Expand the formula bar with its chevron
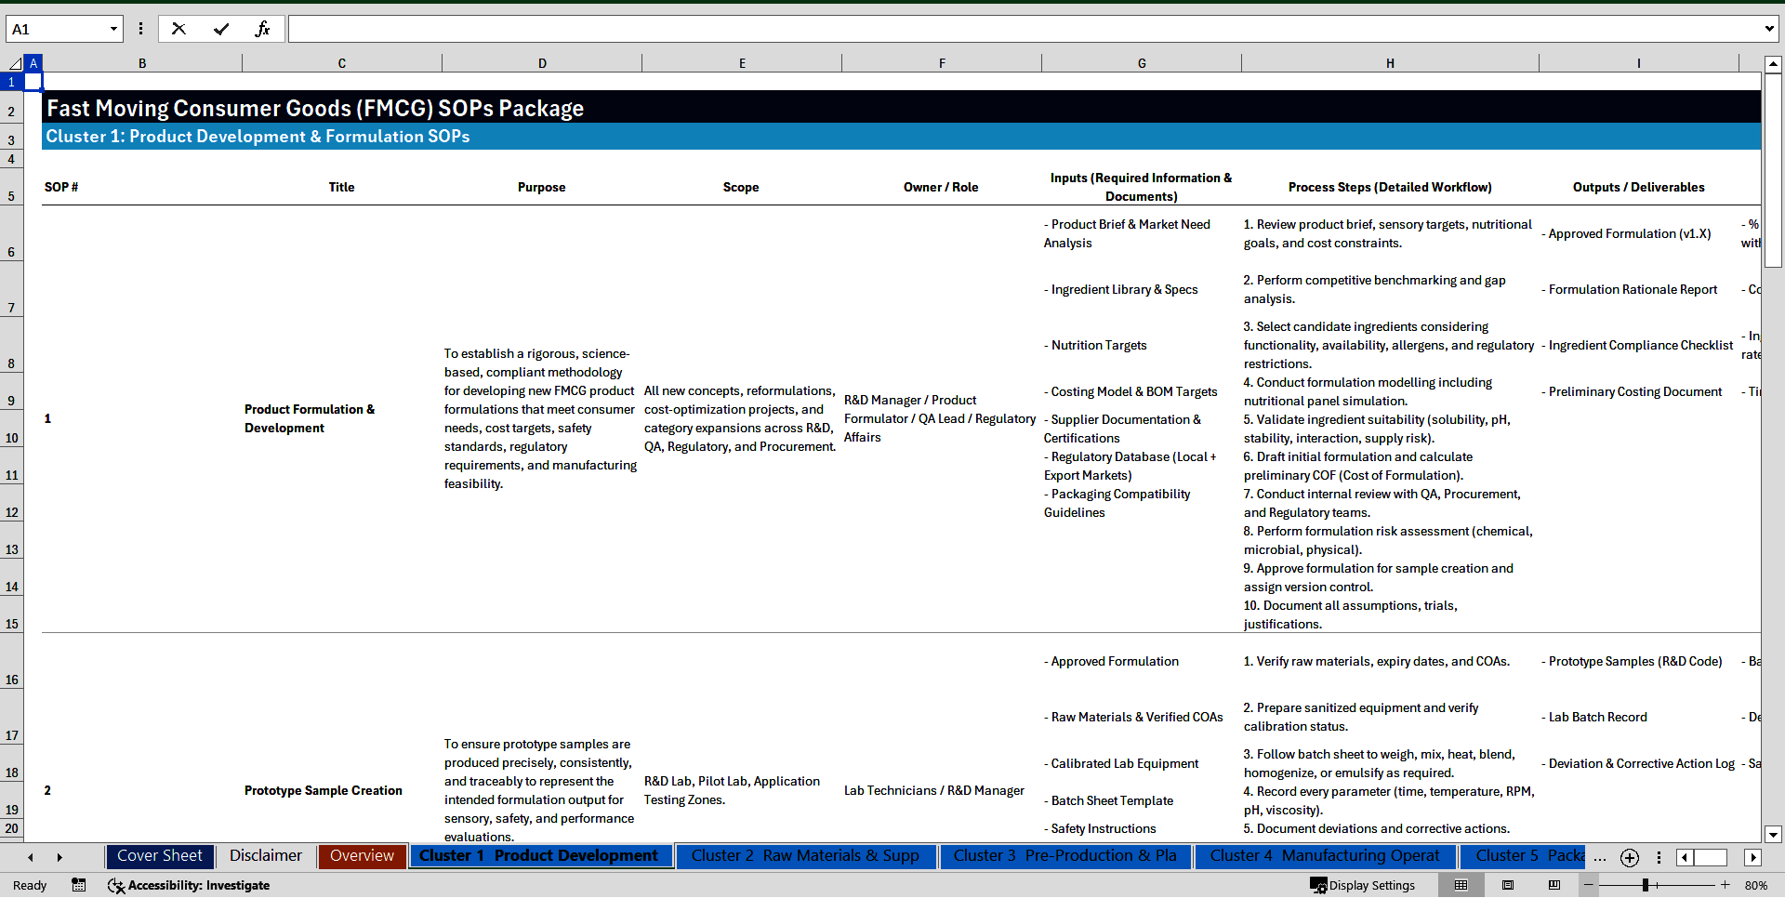The height and width of the screenshot is (898, 1785). (x=1770, y=28)
